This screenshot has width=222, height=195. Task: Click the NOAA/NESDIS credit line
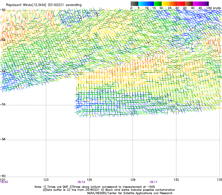point(130,193)
